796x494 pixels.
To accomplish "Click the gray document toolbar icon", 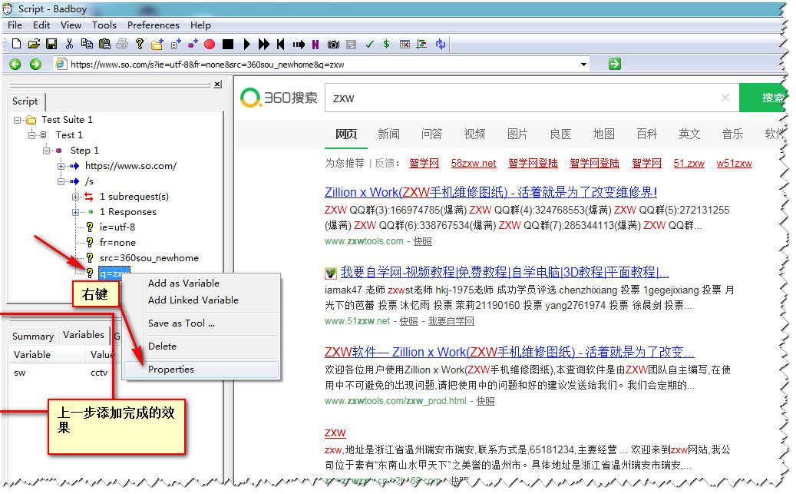I will click(x=351, y=45).
